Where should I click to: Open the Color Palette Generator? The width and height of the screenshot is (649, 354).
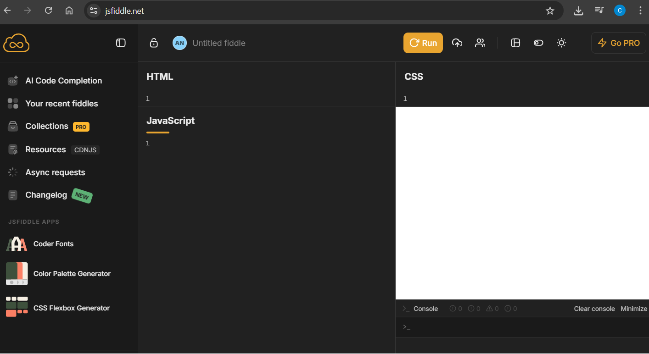72,273
